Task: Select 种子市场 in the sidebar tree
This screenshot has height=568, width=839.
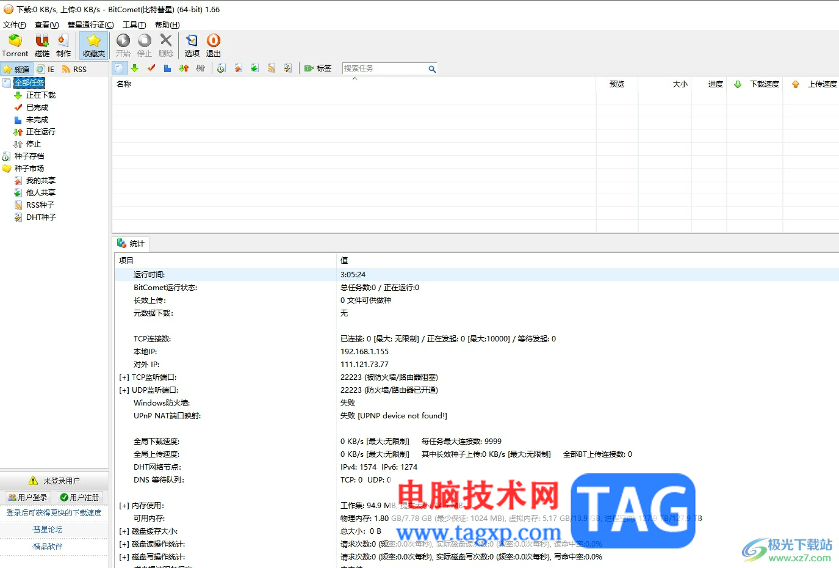Action: tap(29, 169)
